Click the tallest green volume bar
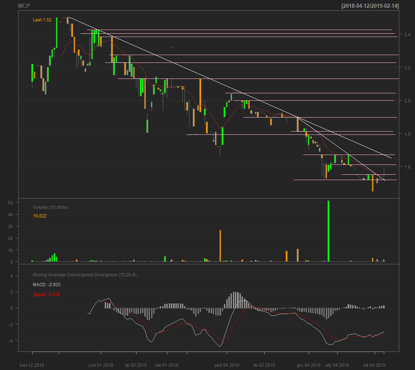This screenshot has width=415, height=370. pyautogui.click(x=328, y=231)
